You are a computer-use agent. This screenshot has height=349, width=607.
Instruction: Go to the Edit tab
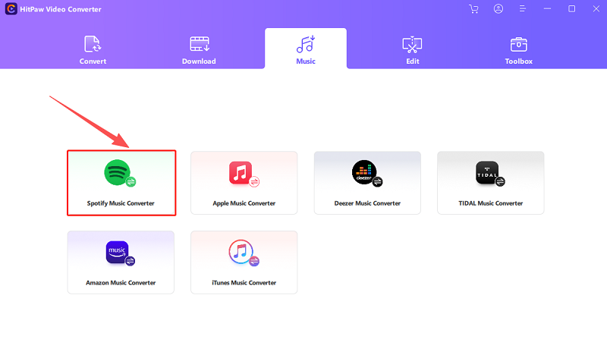[412, 49]
